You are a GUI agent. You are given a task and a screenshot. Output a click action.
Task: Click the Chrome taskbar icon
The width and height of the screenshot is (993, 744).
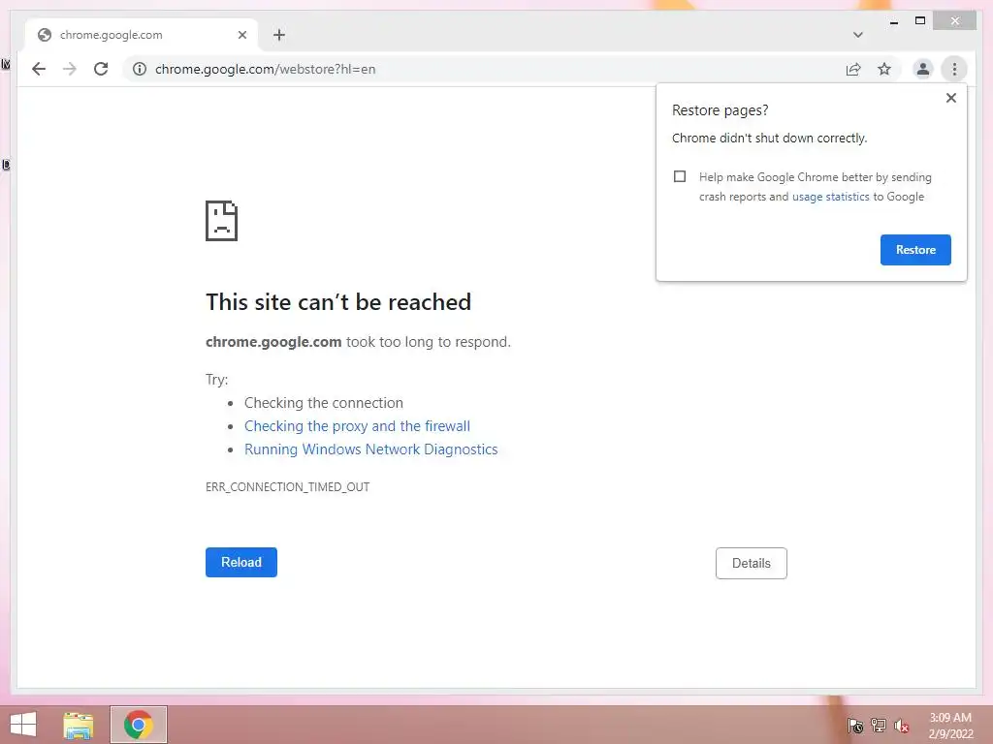coord(138,725)
